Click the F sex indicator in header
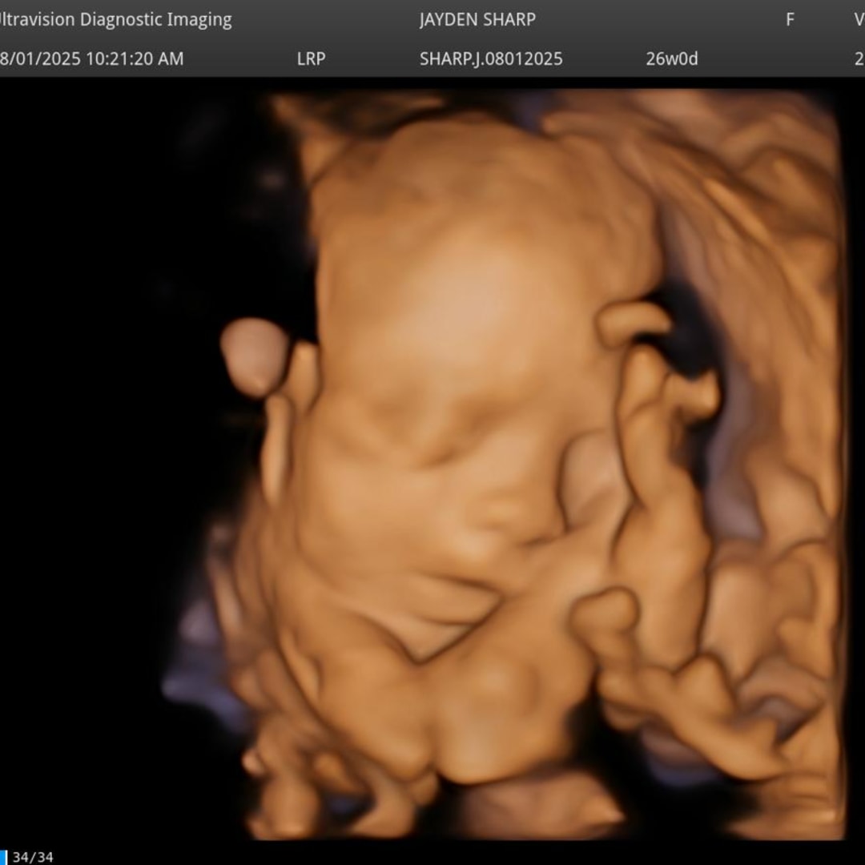 (790, 20)
